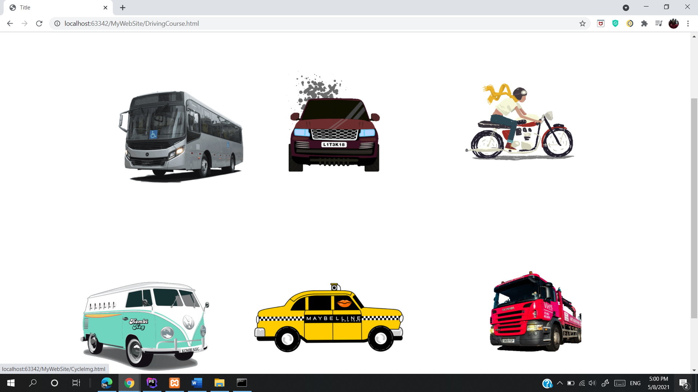Open Task View on the taskbar
698x392 pixels.
[76, 383]
